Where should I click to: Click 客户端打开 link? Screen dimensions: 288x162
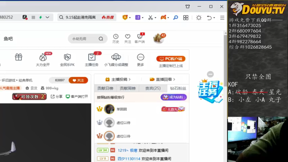(77, 96)
